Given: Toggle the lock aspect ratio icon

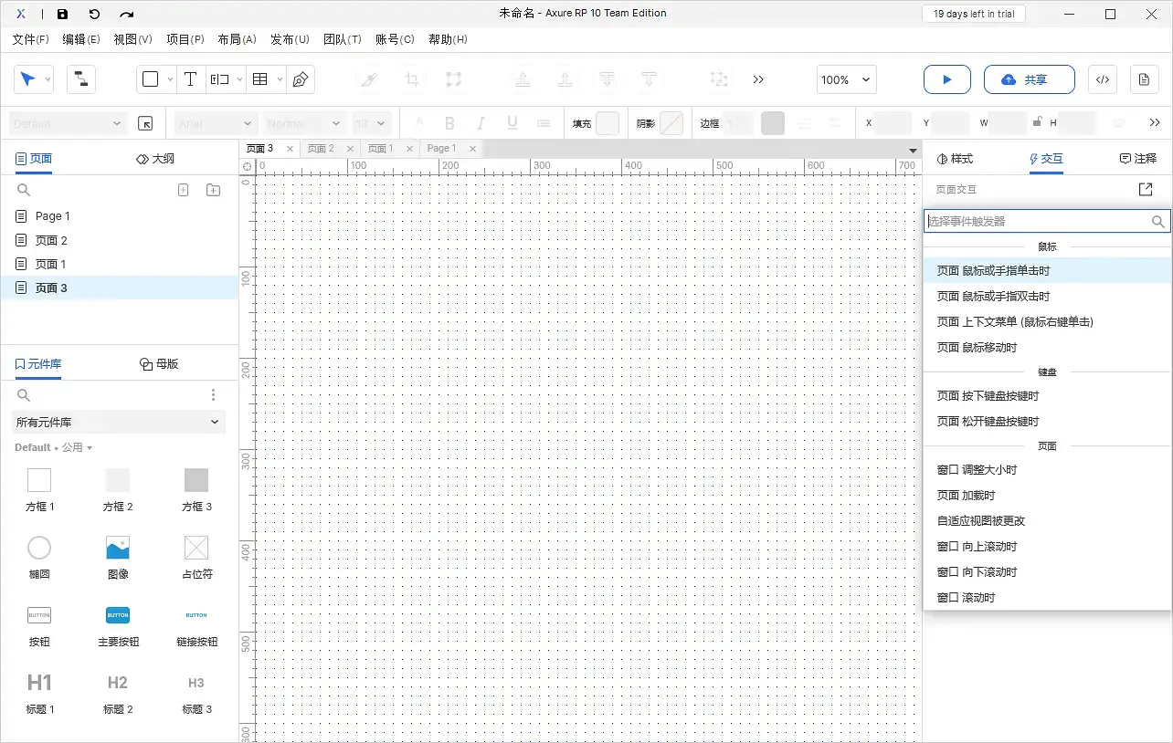Looking at the screenshot, I should pos(1036,122).
